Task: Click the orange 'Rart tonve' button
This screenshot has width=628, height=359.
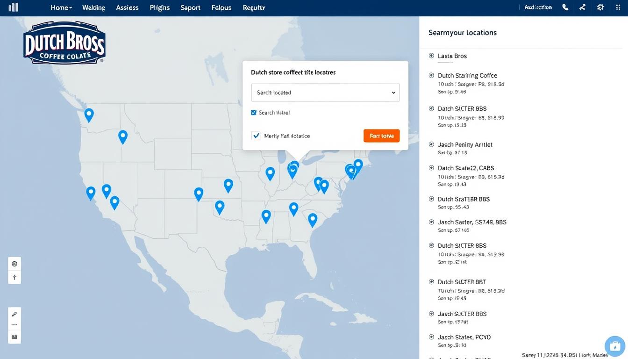Action: click(381, 136)
